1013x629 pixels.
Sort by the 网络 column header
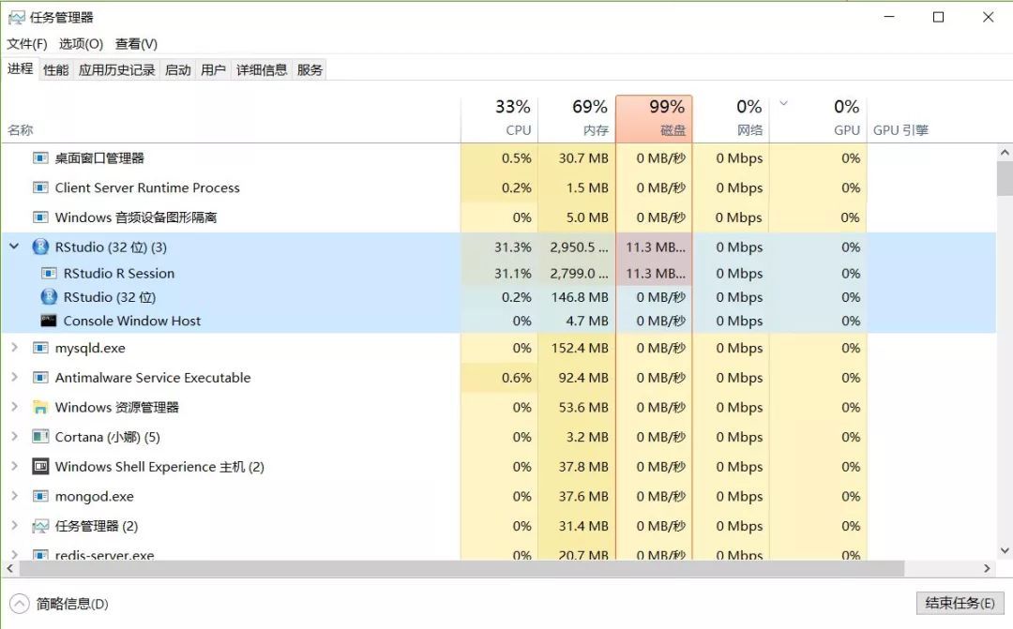coord(732,119)
